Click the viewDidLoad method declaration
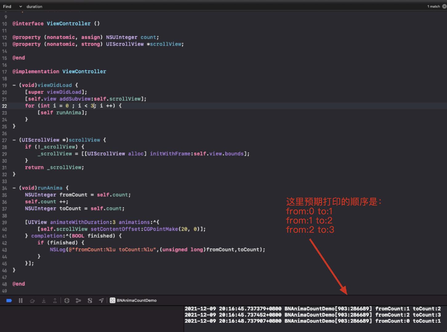This screenshot has height=332, width=447. (55, 85)
